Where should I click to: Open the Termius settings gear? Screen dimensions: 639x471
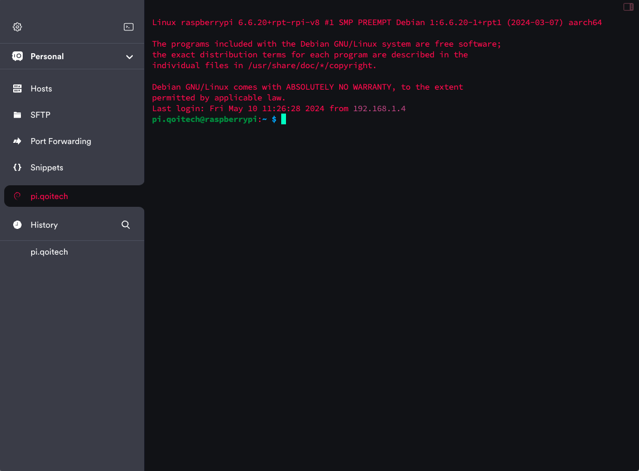tap(17, 26)
